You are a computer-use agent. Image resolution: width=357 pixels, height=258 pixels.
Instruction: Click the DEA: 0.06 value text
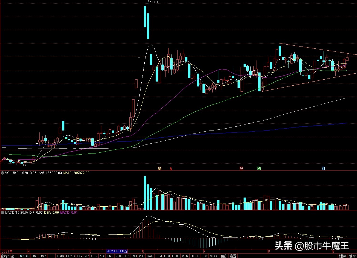[x=52, y=212]
